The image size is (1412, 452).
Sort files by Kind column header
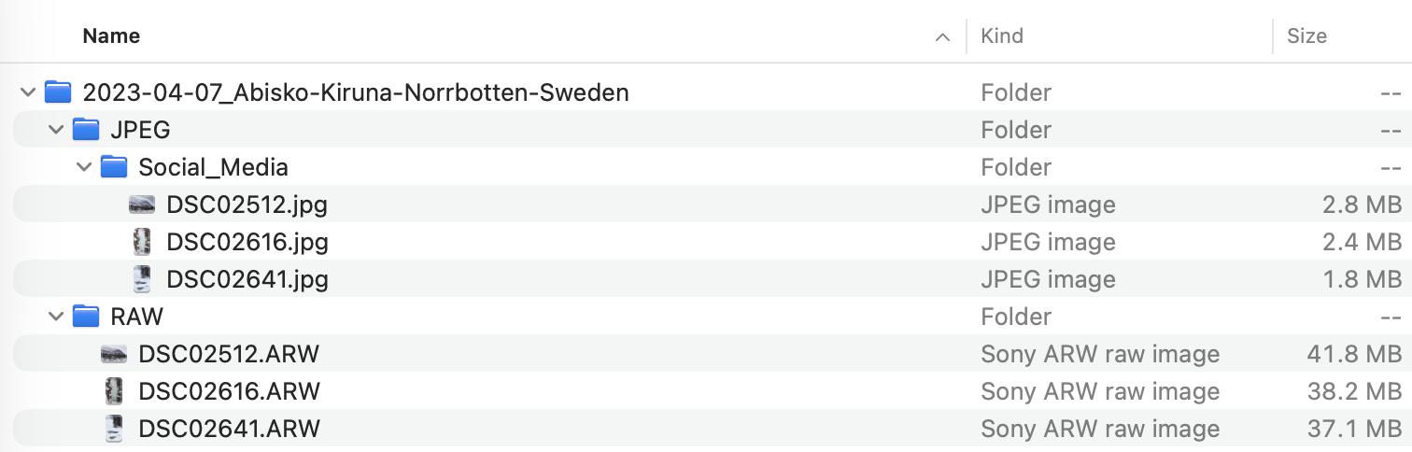pyautogui.click(x=1002, y=36)
